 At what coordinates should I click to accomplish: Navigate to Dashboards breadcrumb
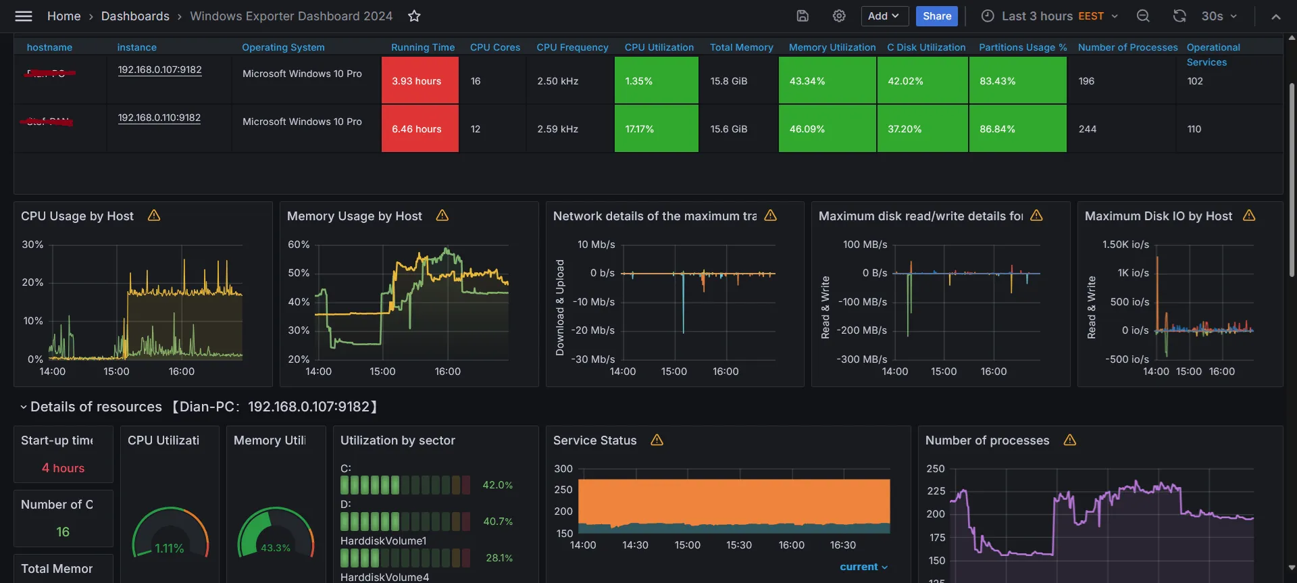click(135, 16)
